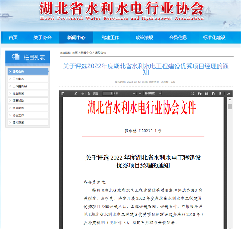Click the page number input field
The height and width of the screenshot is (229, 241).
[108, 93]
